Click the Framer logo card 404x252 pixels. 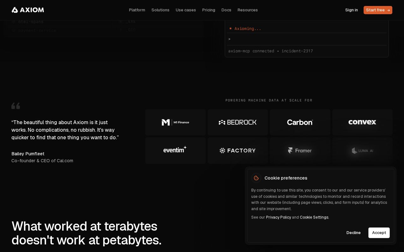click(x=300, y=151)
